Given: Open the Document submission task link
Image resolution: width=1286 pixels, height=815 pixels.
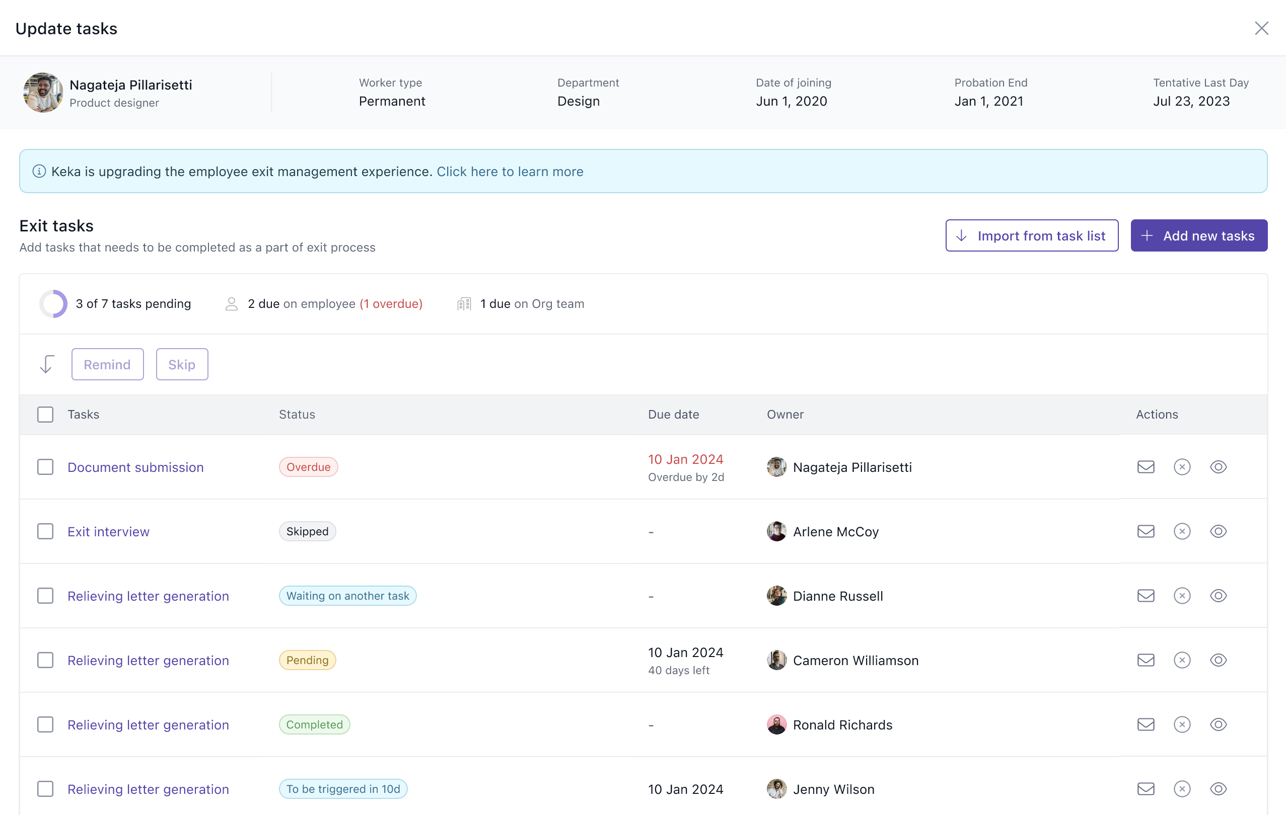Looking at the screenshot, I should pos(135,467).
